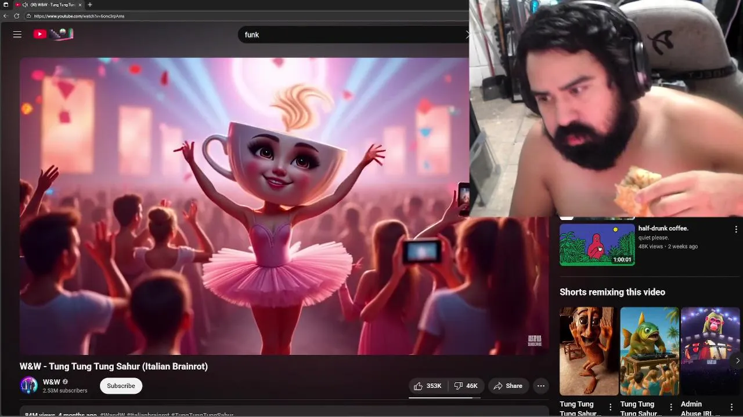Viewport: 743px width, 417px height.
Task: Click 48K views 2 weeks ago text
Action: pyautogui.click(x=668, y=246)
